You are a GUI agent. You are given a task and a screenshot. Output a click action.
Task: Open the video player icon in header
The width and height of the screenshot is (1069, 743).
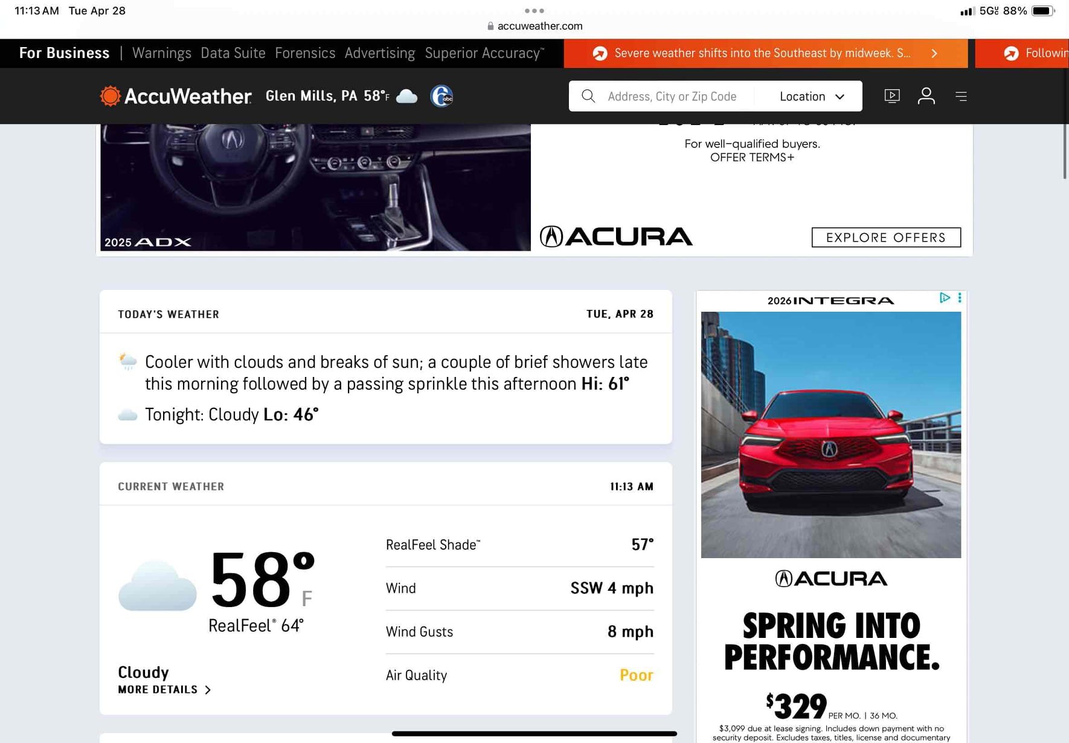pos(892,96)
